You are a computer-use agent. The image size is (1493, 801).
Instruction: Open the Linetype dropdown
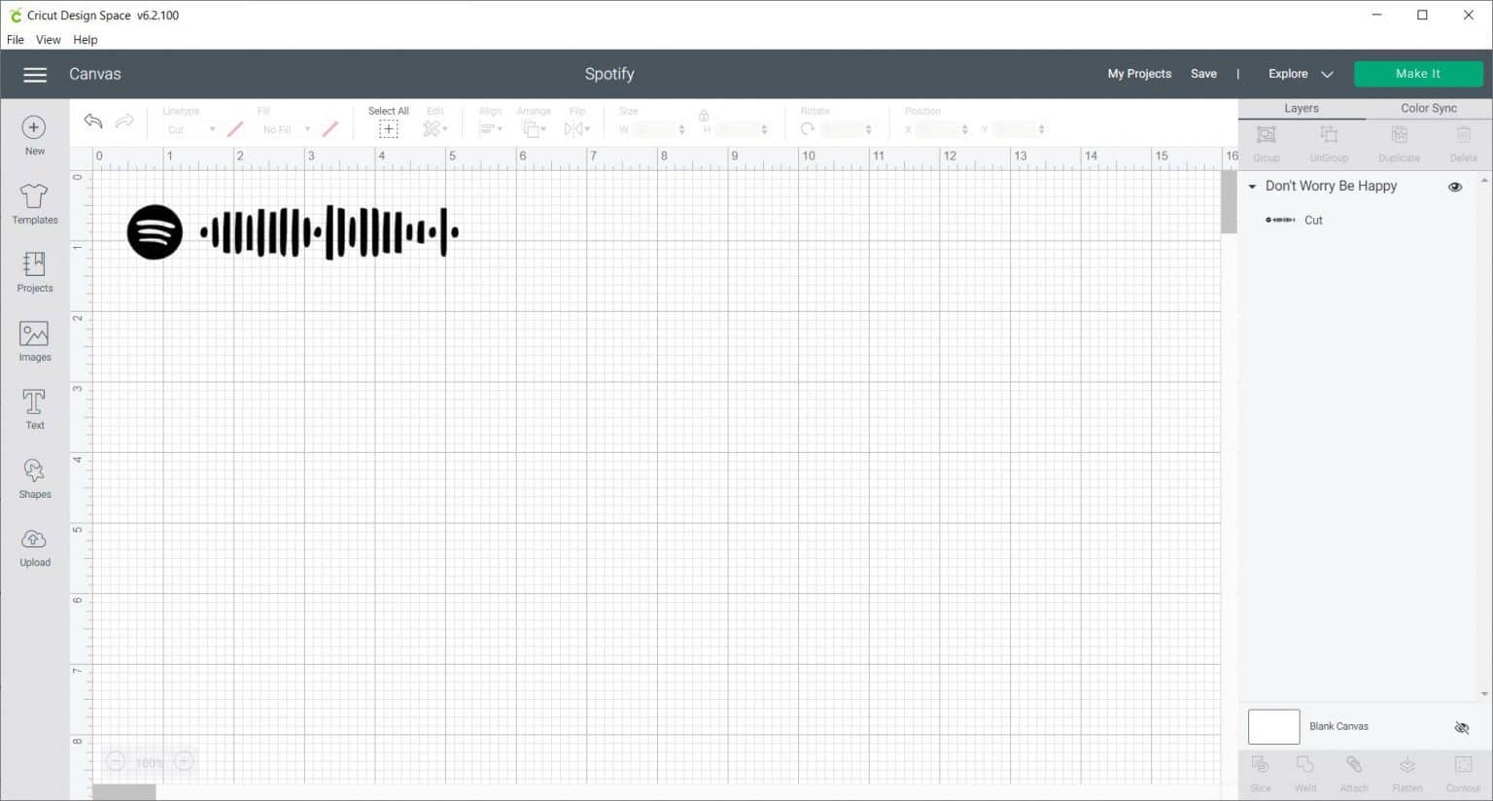tap(190, 129)
